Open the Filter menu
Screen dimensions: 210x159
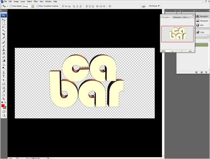(x=35, y=2)
